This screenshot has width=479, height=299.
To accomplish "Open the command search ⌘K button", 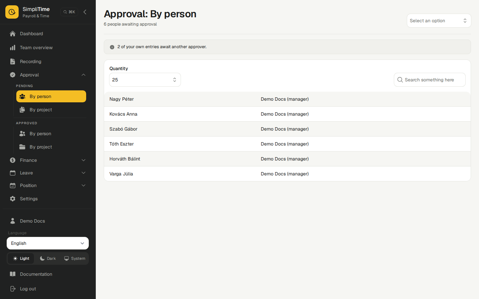I will 69,12.
